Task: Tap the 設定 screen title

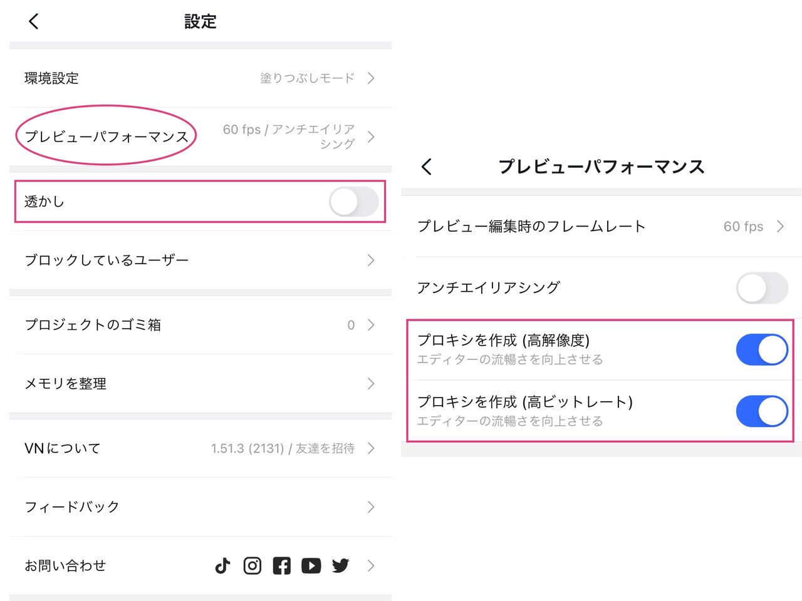Action: click(x=200, y=21)
